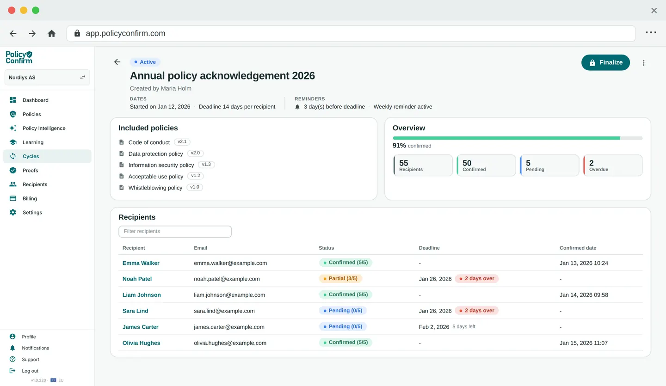Click the Finalize button
Viewport: 666px width, 386px height.
point(605,62)
